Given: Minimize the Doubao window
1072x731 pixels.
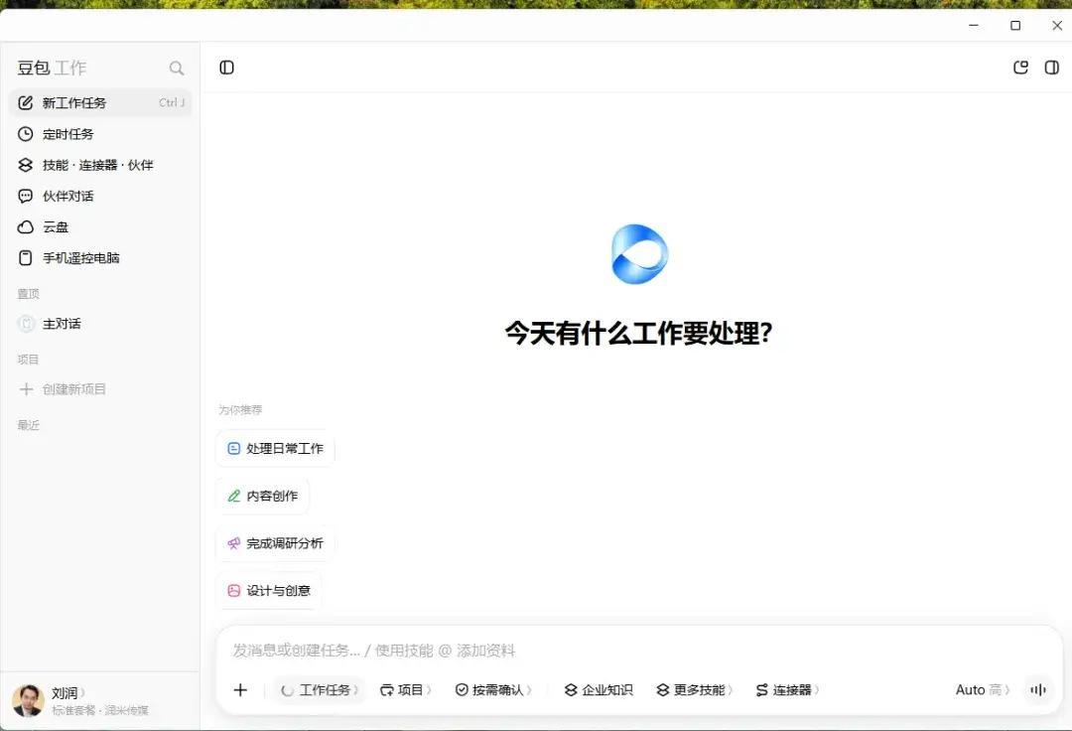Looking at the screenshot, I should point(974,25).
